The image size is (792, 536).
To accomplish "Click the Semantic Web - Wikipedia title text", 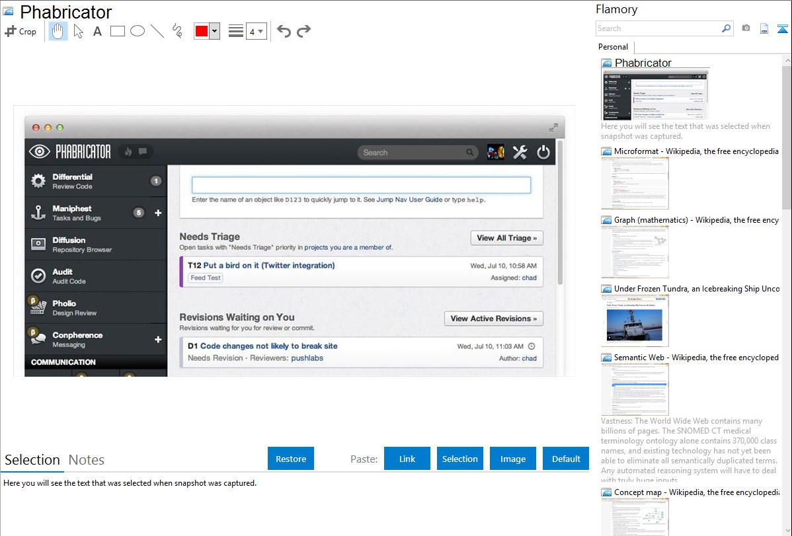I will point(696,357).
